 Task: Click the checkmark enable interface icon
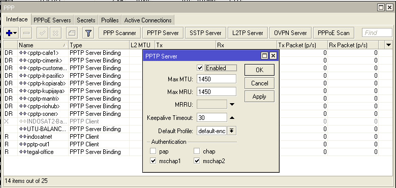[x=42, y=33]
